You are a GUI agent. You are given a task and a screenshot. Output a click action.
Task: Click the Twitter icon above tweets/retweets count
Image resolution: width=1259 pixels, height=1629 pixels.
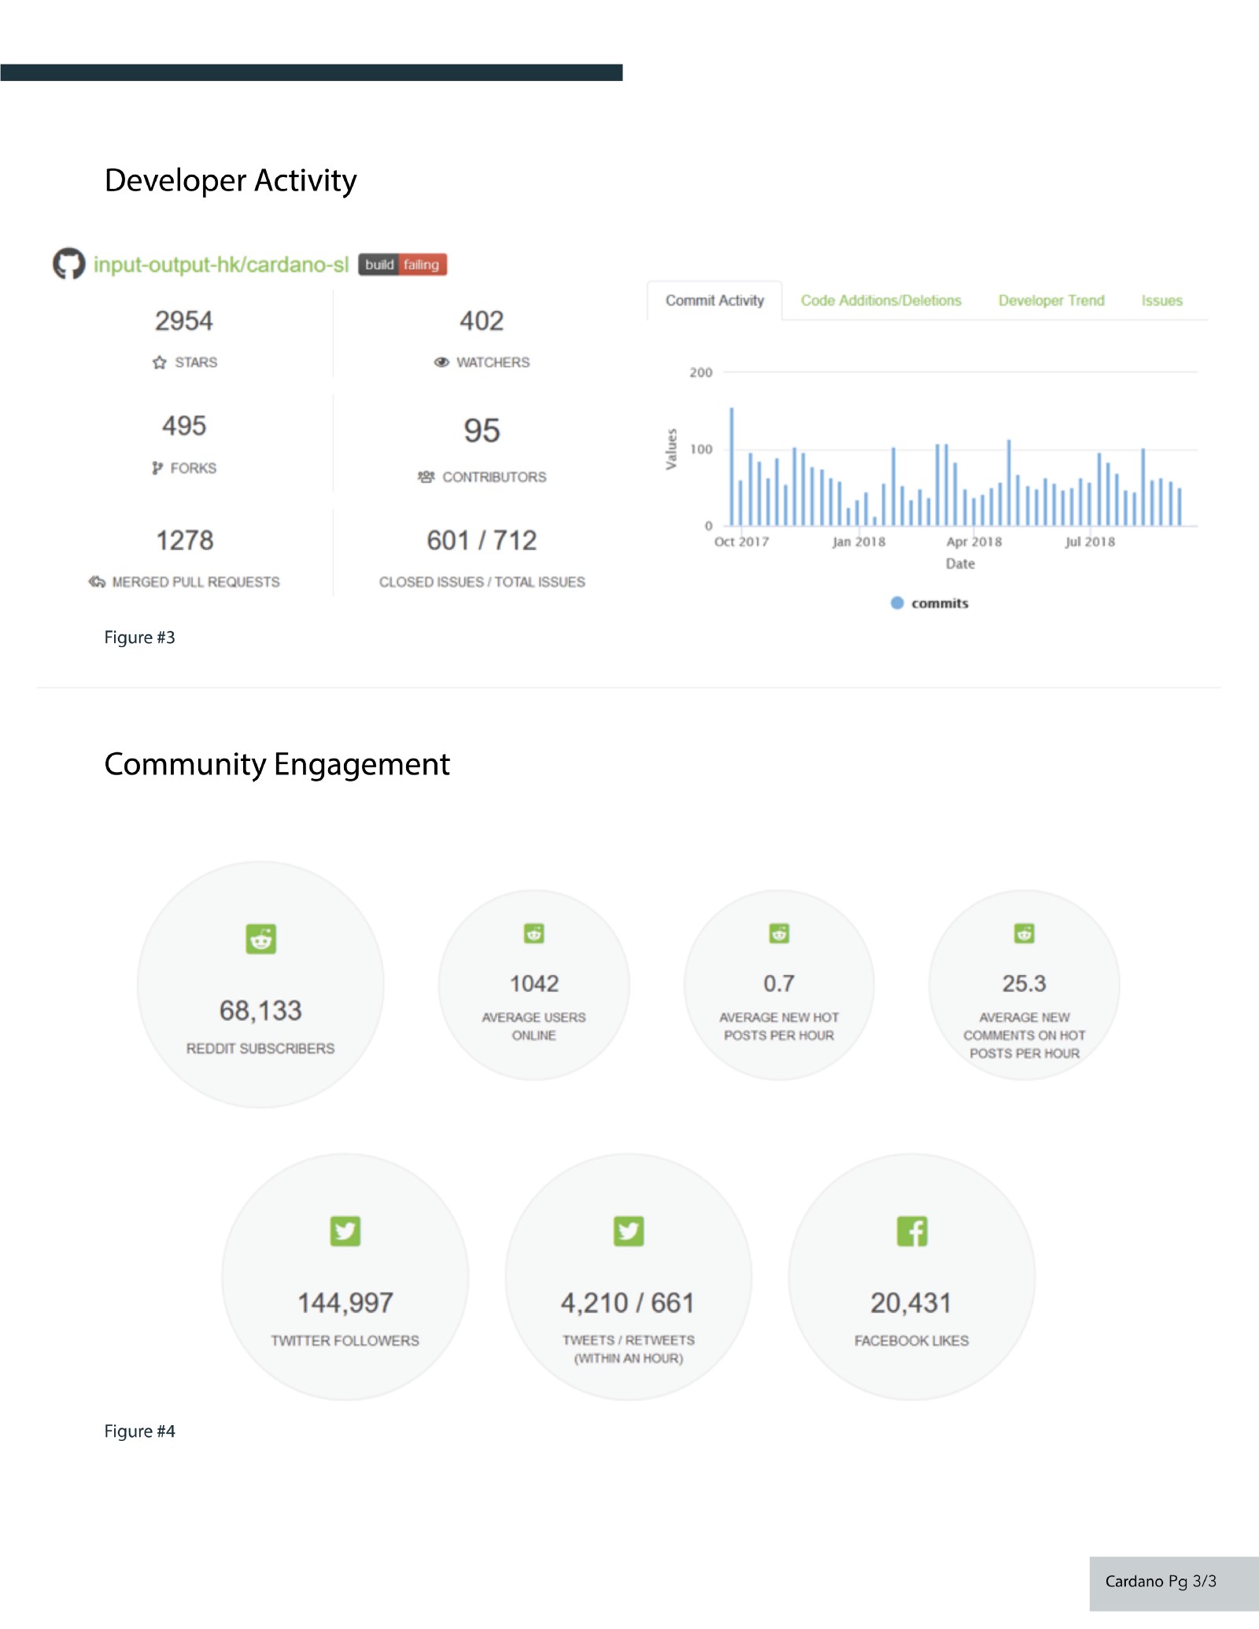[x=629, y=1231]
